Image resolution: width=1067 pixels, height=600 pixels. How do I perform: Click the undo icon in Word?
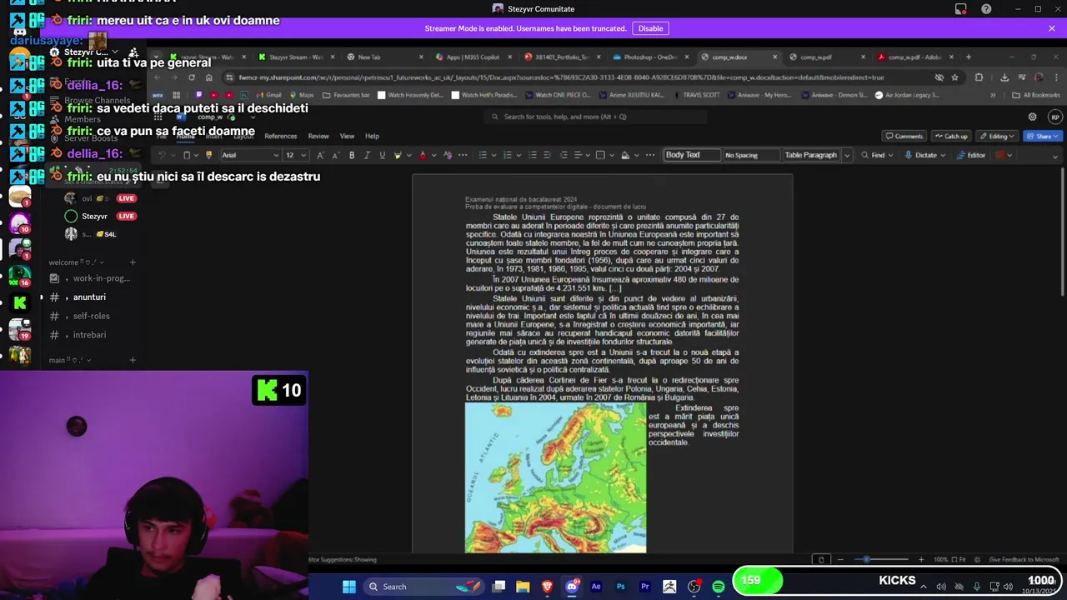click(x=162, y=155)
